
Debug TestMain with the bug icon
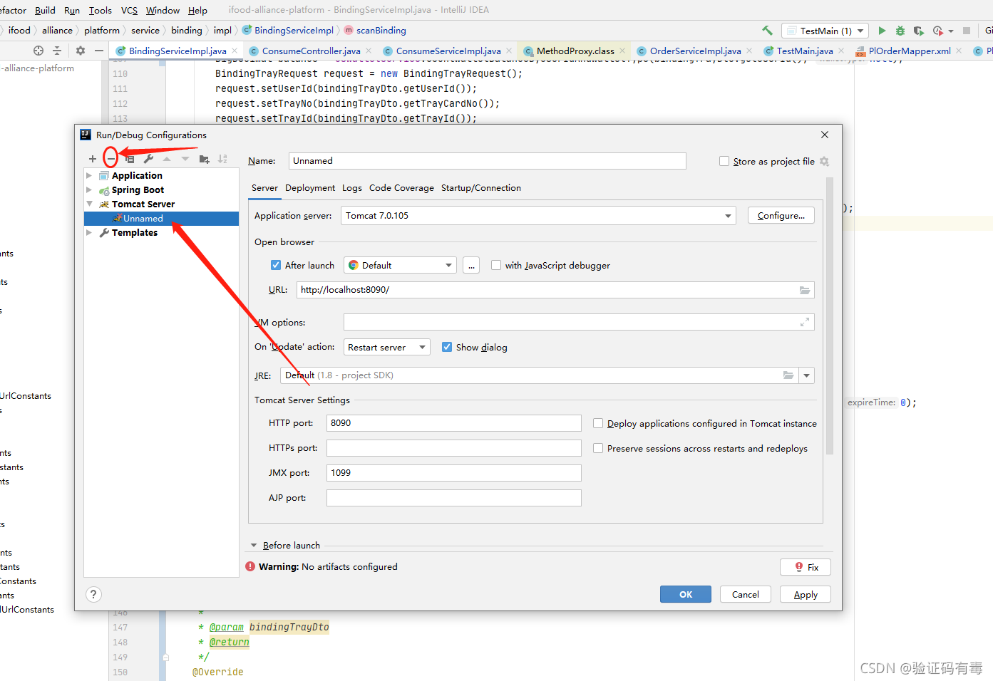pyautogui.click(x=900, y=31)
